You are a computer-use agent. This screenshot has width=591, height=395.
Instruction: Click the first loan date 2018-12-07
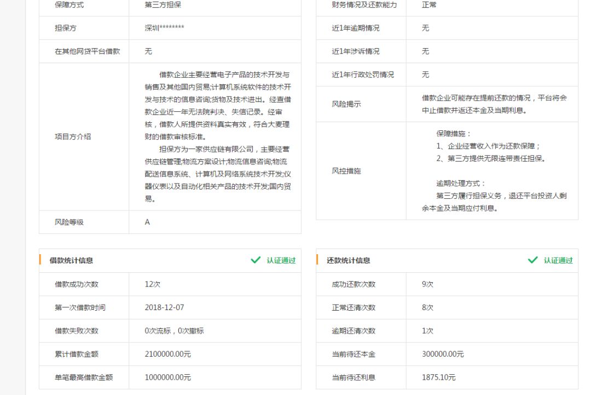click(x=164, y=308)
